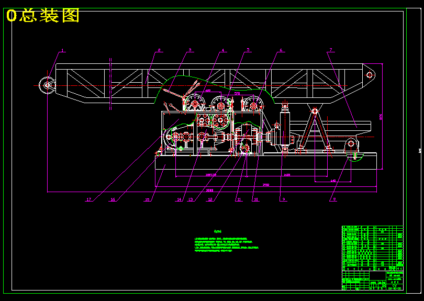The image size is (424, 301).
Task: Select part balloon number "14"
Action: click(x=179, y=199)
